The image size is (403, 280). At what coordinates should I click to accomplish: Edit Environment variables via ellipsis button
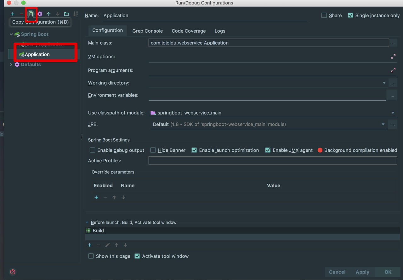click(x=392, y=95)
